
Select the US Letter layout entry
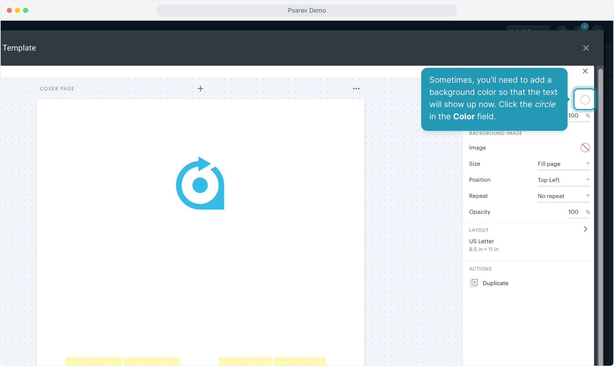click(482, 241)
